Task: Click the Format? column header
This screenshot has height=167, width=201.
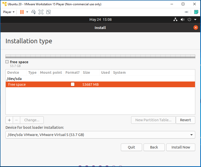Action: [x=72, y=72]
